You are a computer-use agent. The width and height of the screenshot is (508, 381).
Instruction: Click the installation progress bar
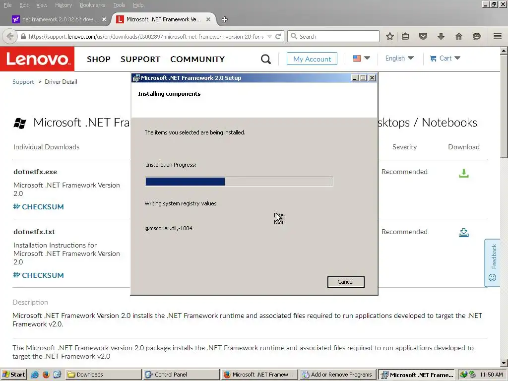(239, 182)
